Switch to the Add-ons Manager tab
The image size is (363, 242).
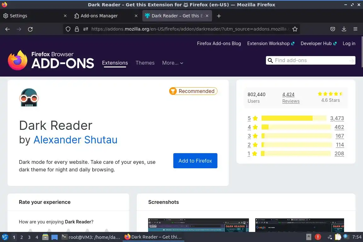click(x=106, y=16)
